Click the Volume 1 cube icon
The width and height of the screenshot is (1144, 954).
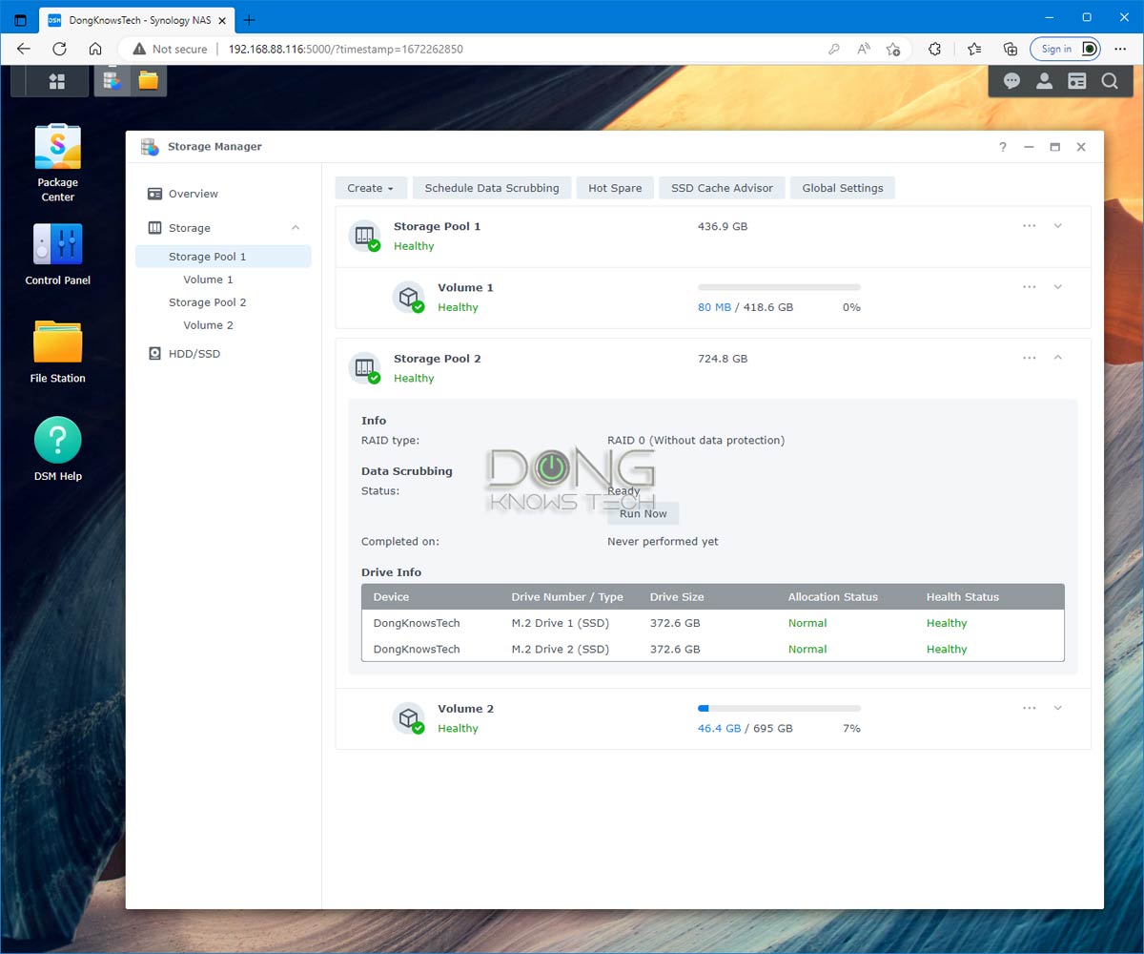point(409,297)
